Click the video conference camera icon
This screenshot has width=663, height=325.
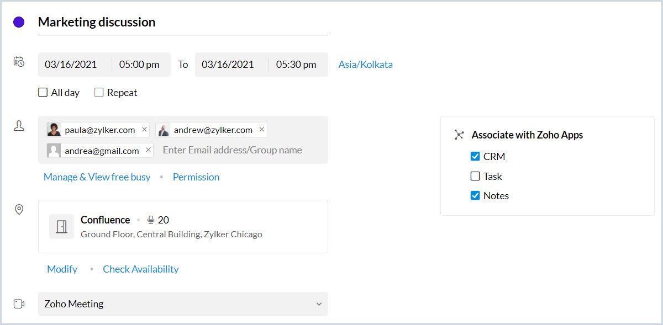point(19,304)
